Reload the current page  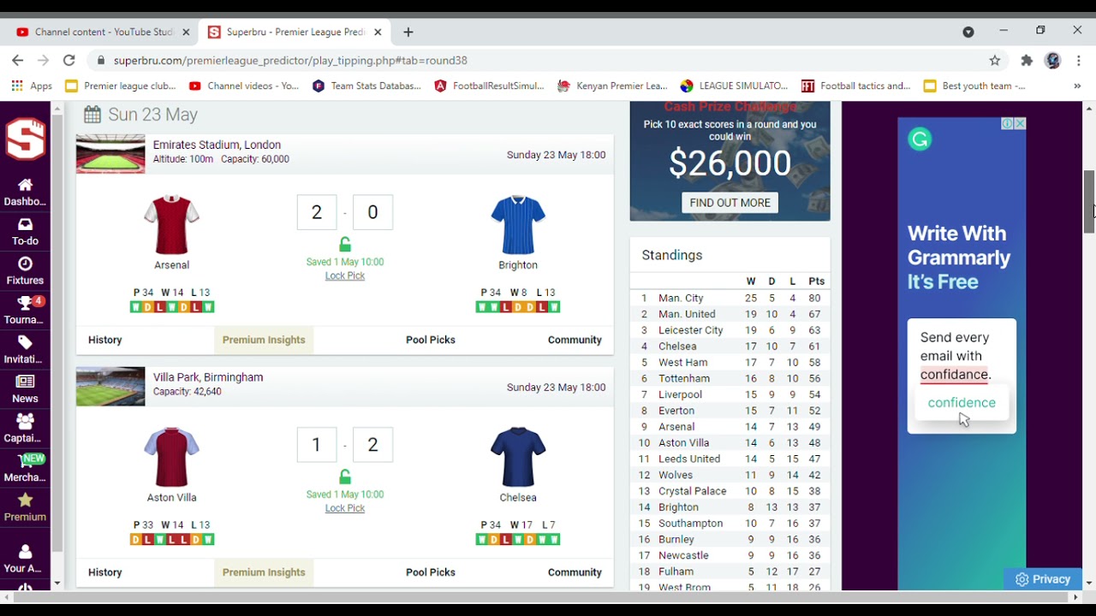(69, 61)
